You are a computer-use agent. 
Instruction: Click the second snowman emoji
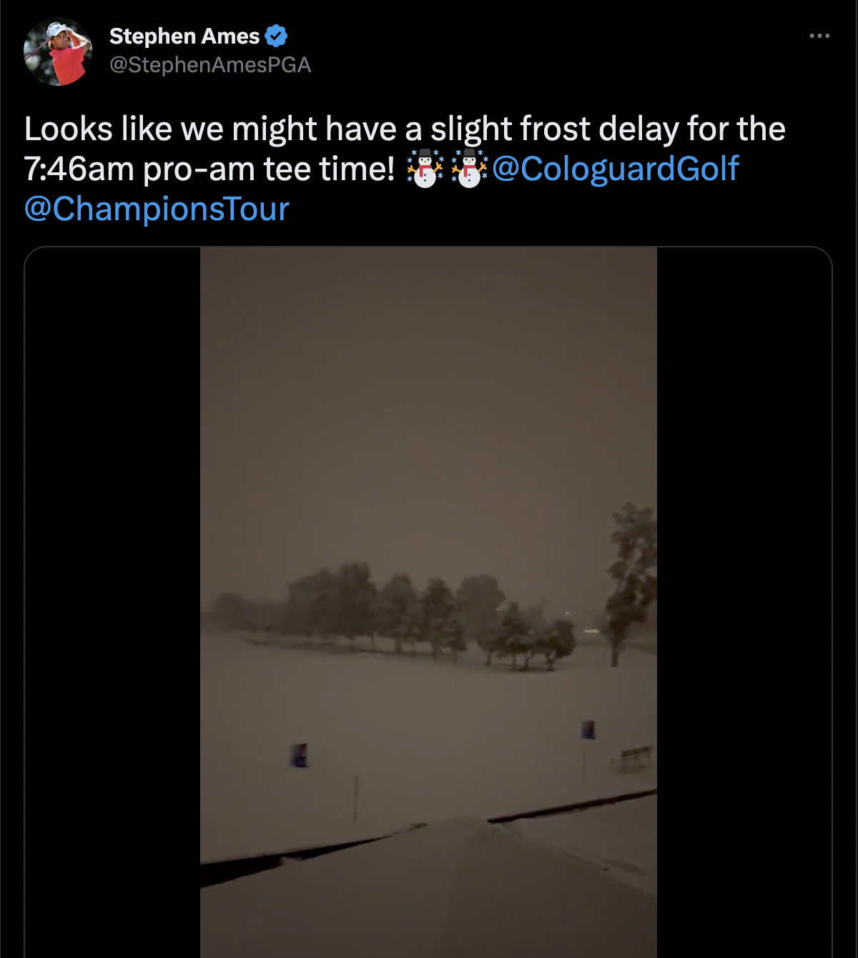click(x=469, y=169)
